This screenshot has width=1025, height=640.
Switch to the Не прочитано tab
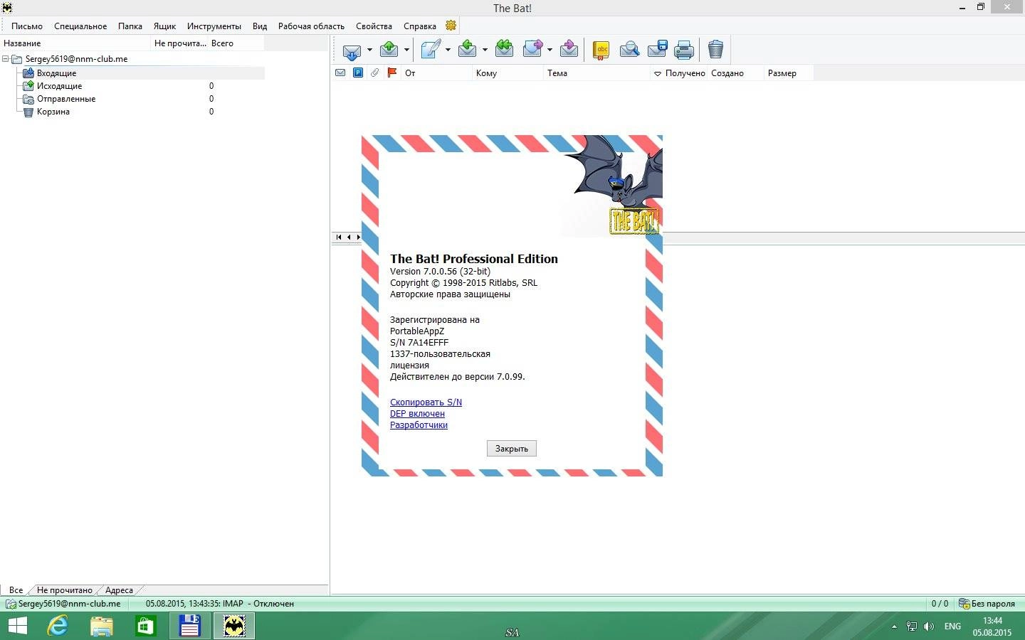[65, 590]
